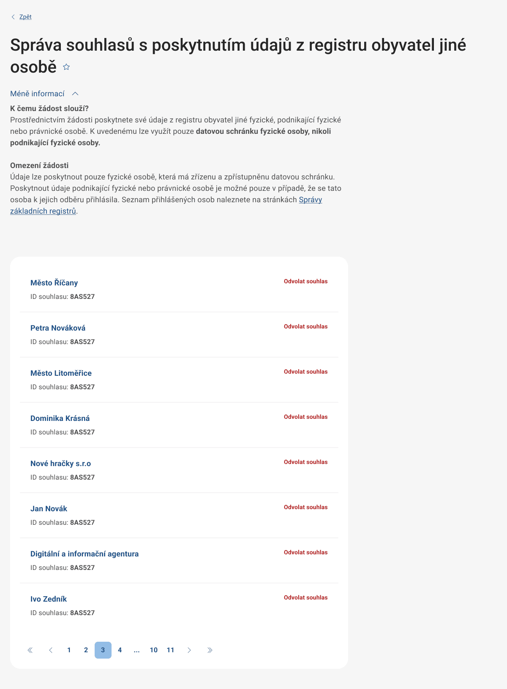Jump to first page with double-left arrows
The width and height of the screenshot is (507, 689).
tap(30, 650)
